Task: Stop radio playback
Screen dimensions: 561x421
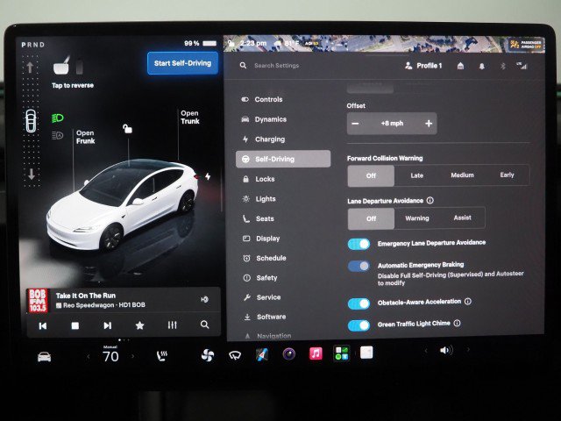Action: [75, 325]
